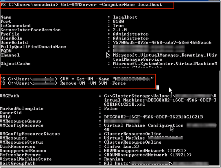Click the 'HostGroupPath' label

(18, 163)
